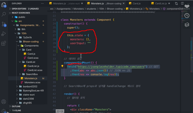Screen dimensions: 193x113
Task: Collapse the src folder
Action: click(x=28, y=21)
